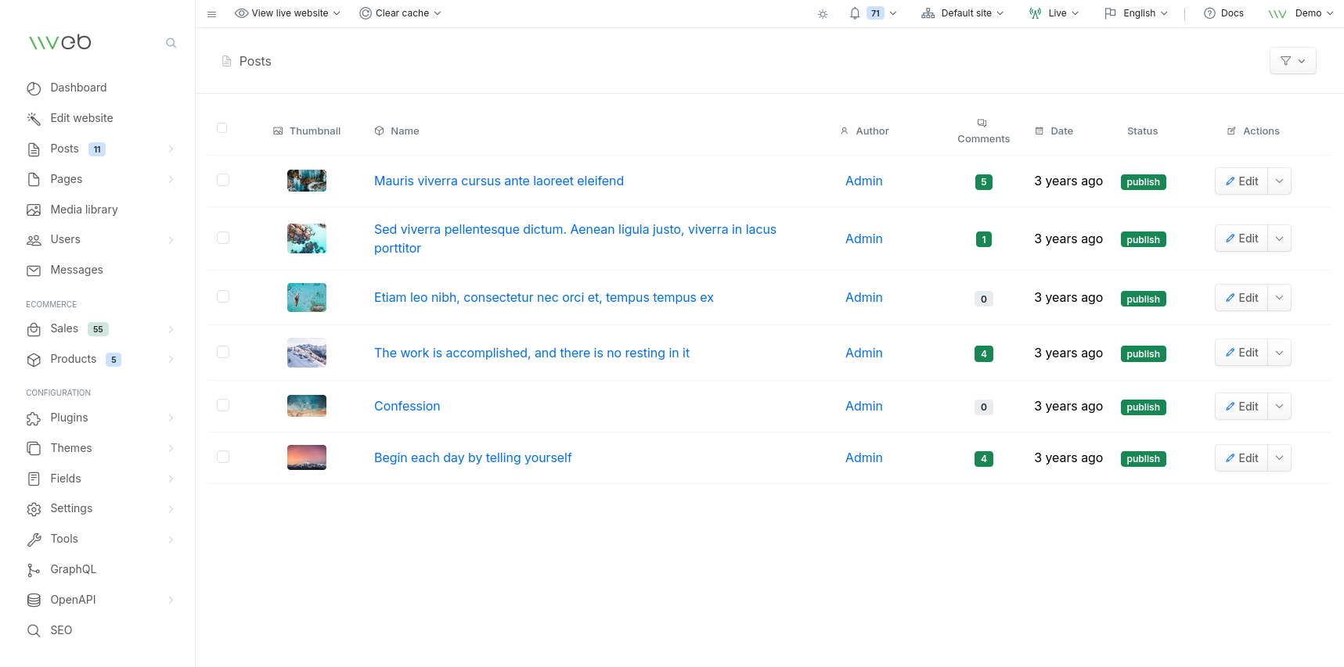Open Docs help icon
Screen dimensions: 1344x667
pos(1209,13)
